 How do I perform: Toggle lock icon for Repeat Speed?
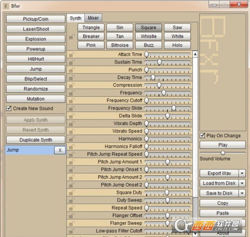tap(71, 208)
